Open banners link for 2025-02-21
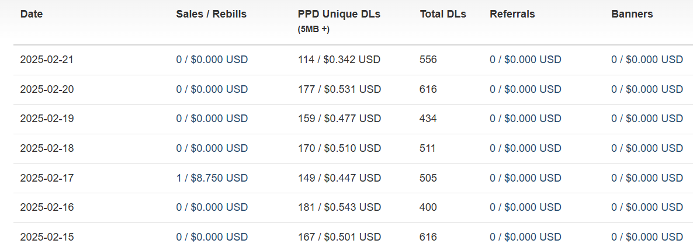The image size is (693, 247). pyautogui.click(x=647, y=59)
